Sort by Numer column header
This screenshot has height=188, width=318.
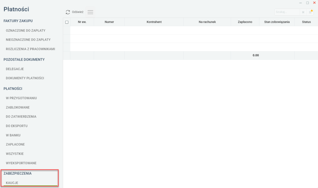click(x=109, y=22)
